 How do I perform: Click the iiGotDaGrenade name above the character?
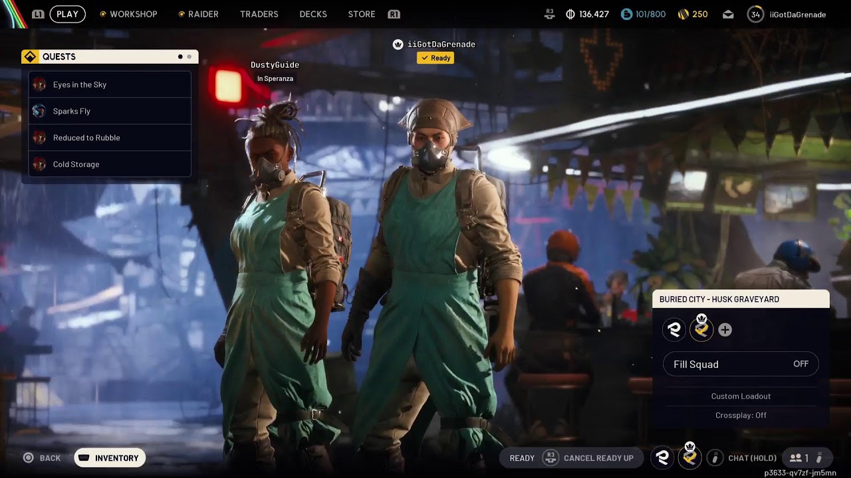(x=441, y=44)
